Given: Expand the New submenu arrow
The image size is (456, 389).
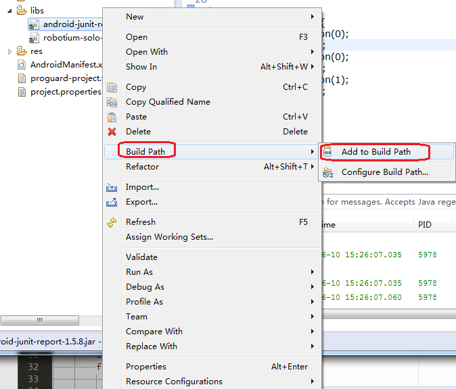Looking at the screenshot, I should 313,17.
